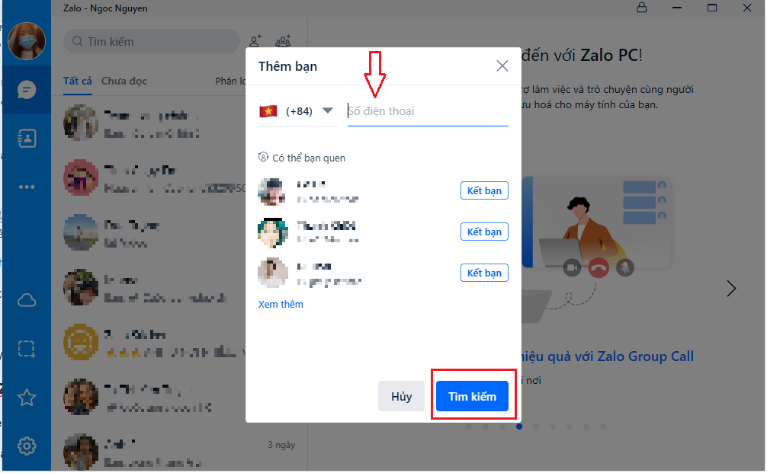Click the add friend icon near search
This screenshot has height=473, width=767.
(x=255, y=41)
